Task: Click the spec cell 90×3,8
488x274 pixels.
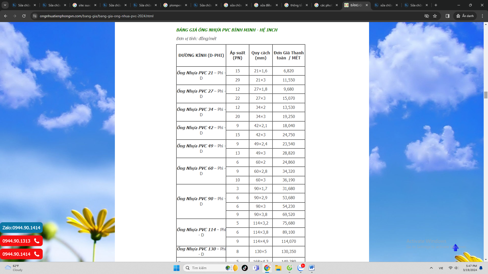Action: (x=261, y=215)
